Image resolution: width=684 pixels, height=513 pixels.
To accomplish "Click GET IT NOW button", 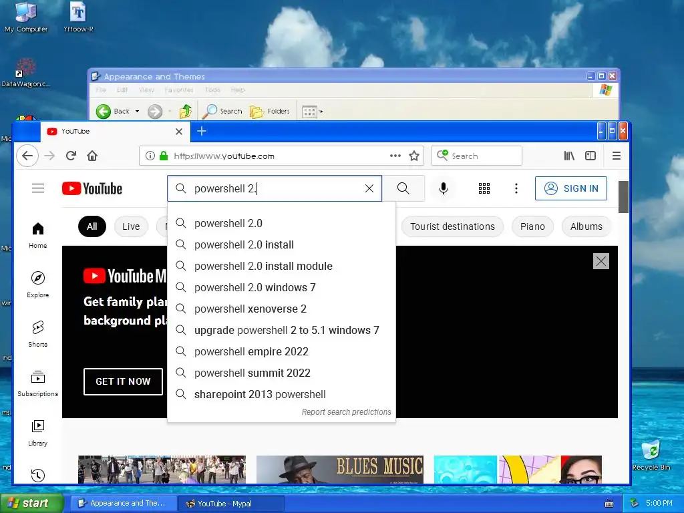I will point(123,381).
